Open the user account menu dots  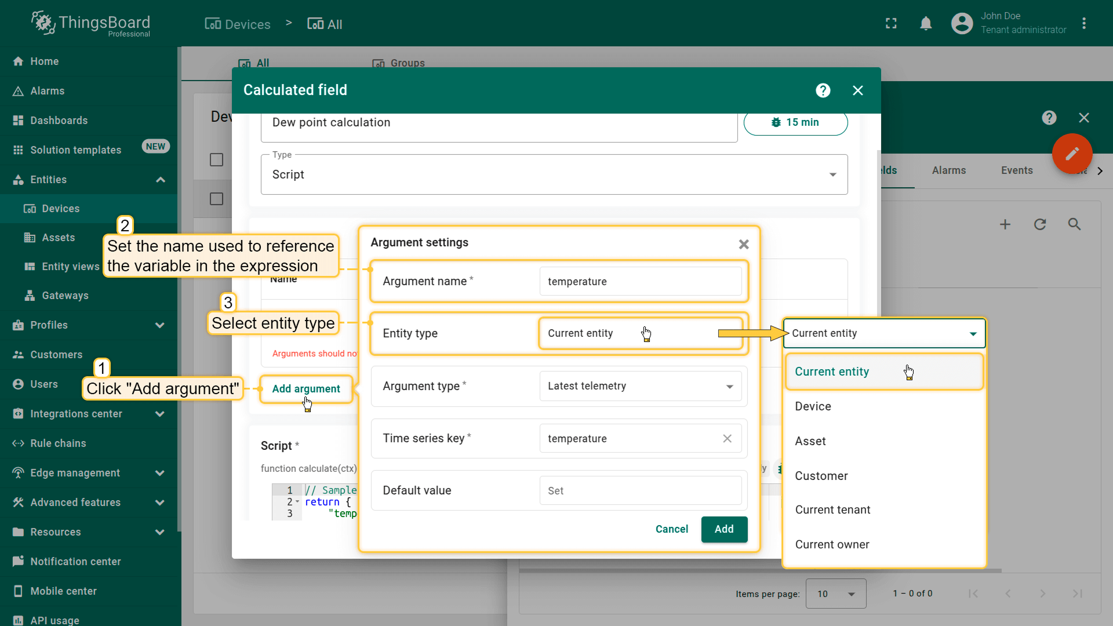pyautogui.click(x=1083, y=24)
